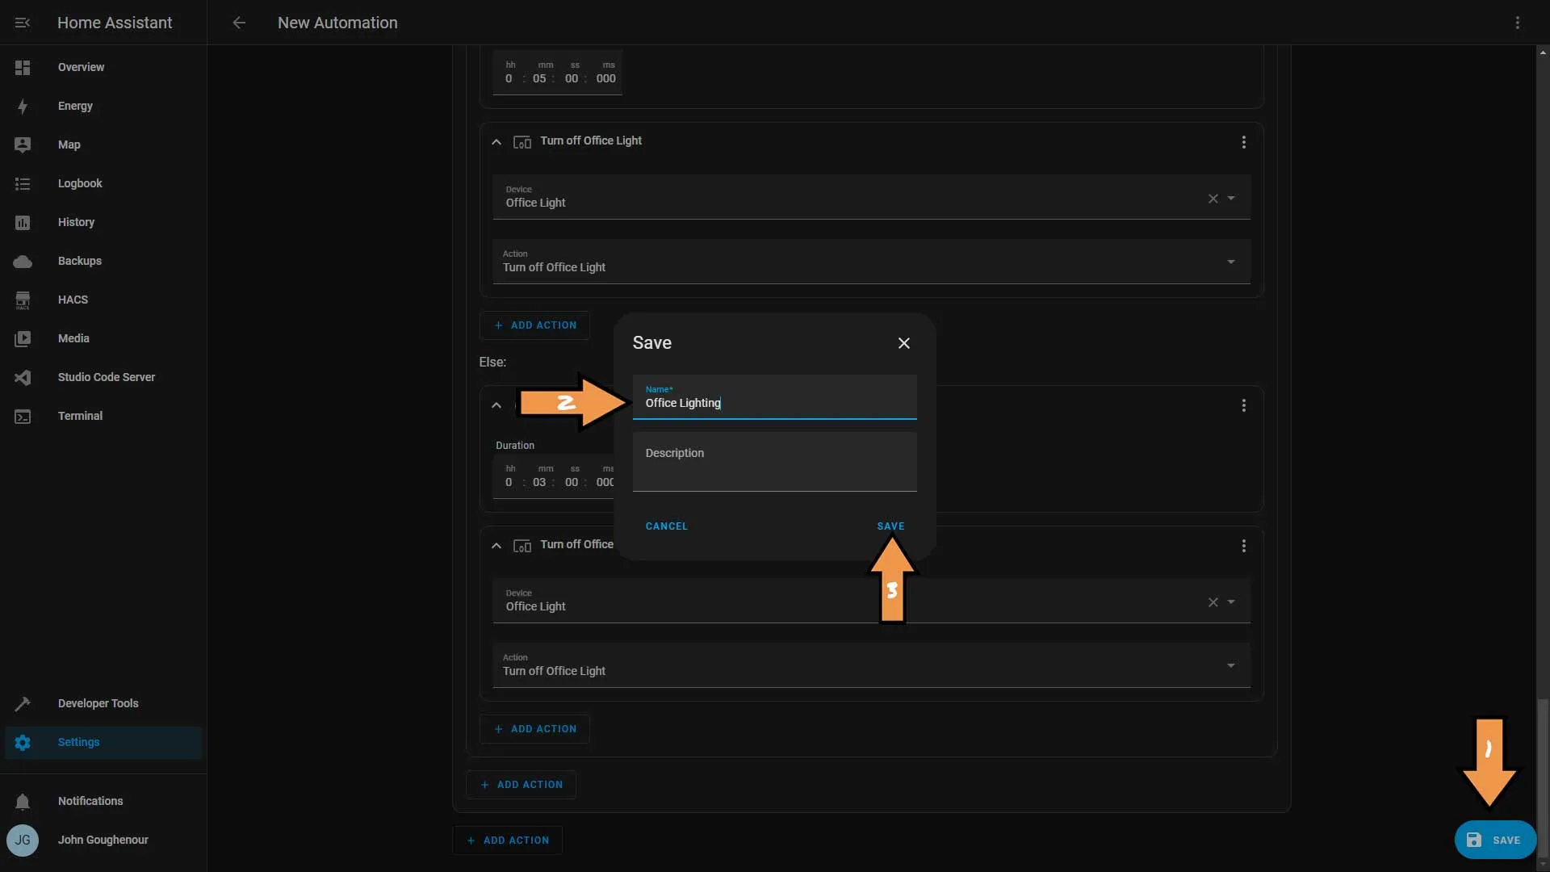Click the minutes field showing 05

539,78
